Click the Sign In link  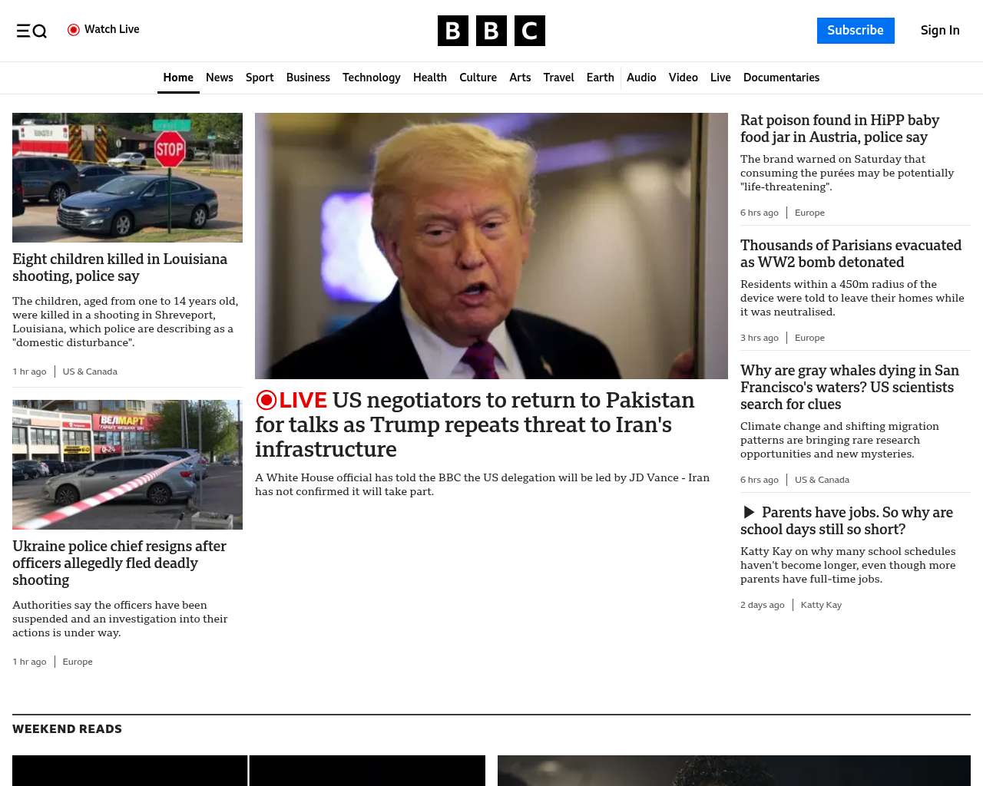point(939,31)
